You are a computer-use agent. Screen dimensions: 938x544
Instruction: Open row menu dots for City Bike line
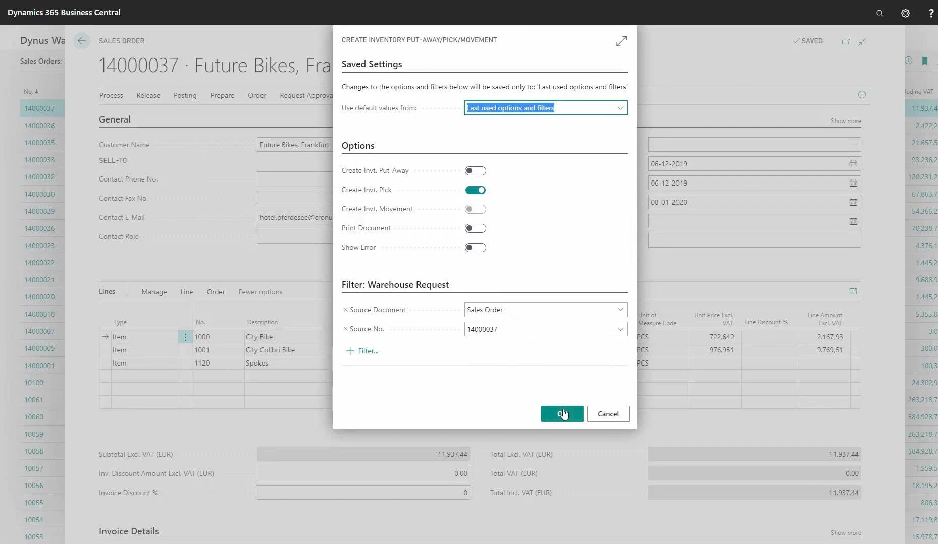click(185, 337)
